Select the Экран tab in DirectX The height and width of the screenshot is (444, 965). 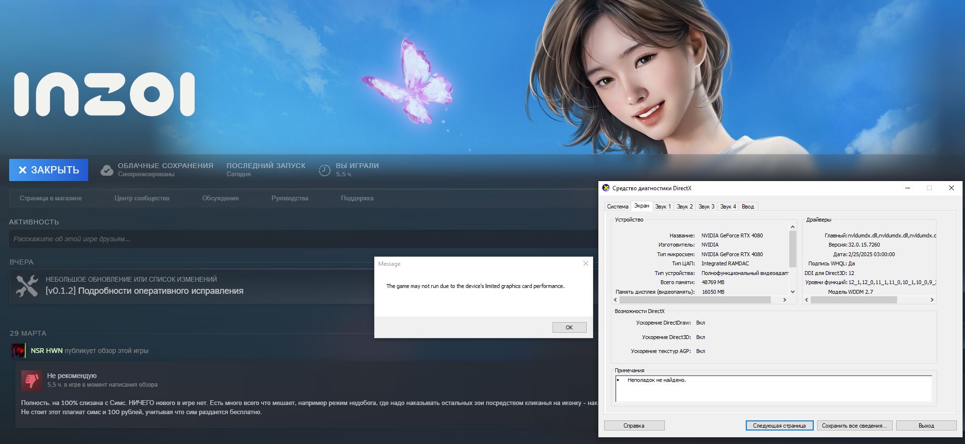coord(642,206)
